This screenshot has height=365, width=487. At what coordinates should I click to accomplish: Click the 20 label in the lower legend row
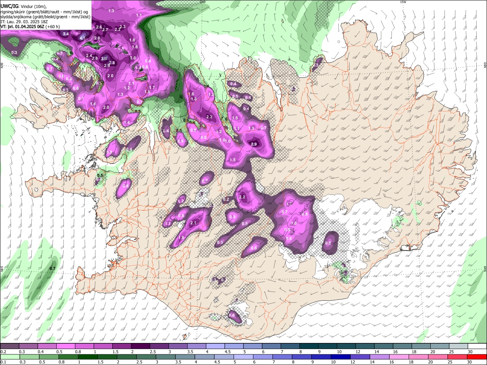pyautogui.click(x=430, y=362)
